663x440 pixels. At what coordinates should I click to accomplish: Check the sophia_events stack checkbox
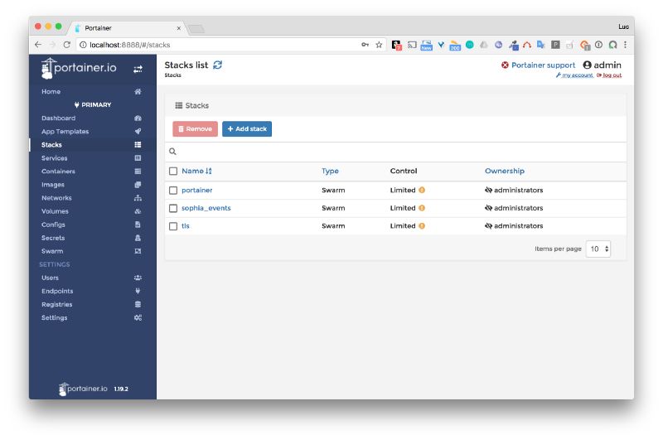[173, 208]
